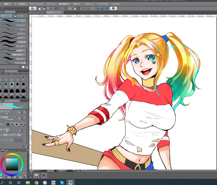Image resolution: width=217 pixels, height=185 pixels.
Task: Expand the save options dropdown arrow
Action: point(51,8)
